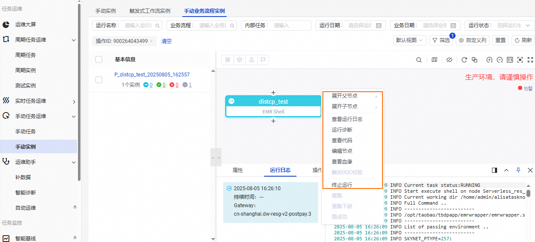Click the grid icon in left graph toolbar

(228, 60)
